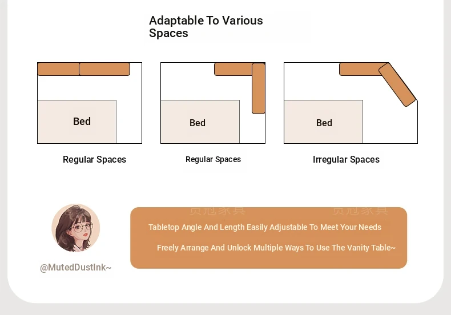Click the orange description banner

point(269,238)
